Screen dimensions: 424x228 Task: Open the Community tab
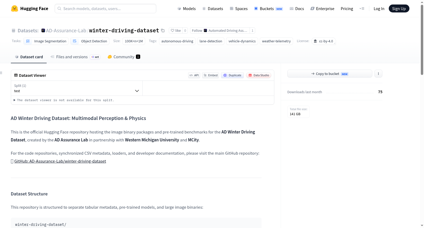124,57
